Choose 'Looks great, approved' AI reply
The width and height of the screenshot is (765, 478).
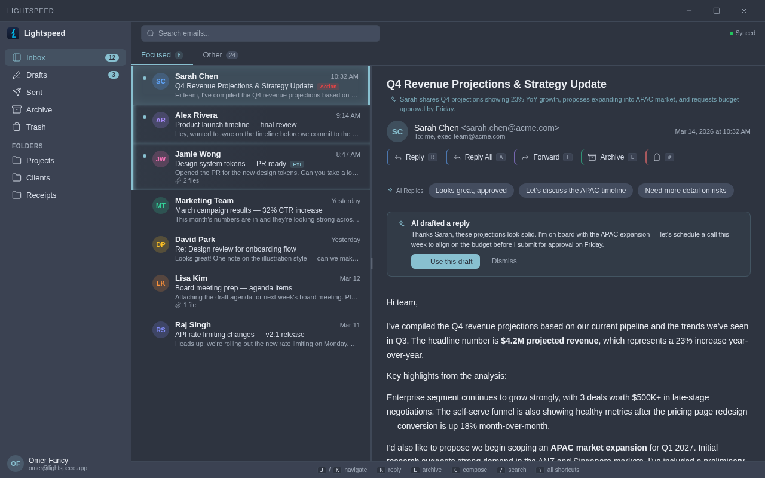click(x=471, y=191)
